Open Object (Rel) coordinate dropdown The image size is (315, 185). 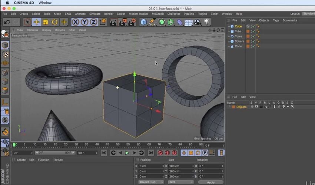[x=151, y=182]
